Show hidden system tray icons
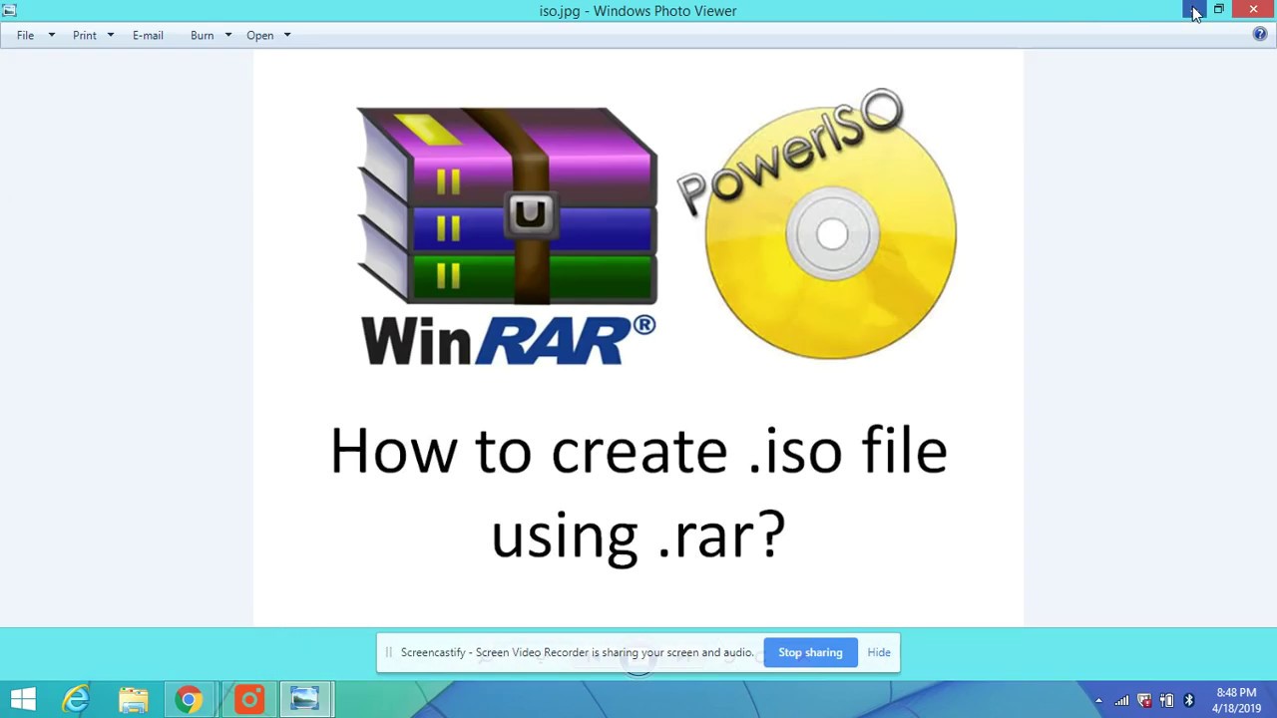Screen dimensions: 1277x718 1098,701
